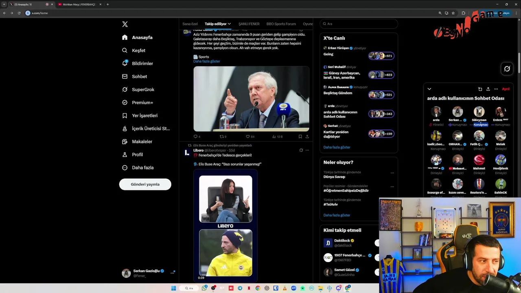Open WhatsApp from the taskbar
This screenshot has height=293, width=521.
click(205, 288)
